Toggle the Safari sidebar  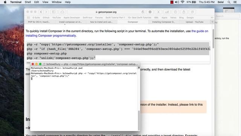click(x=53, y=12)
